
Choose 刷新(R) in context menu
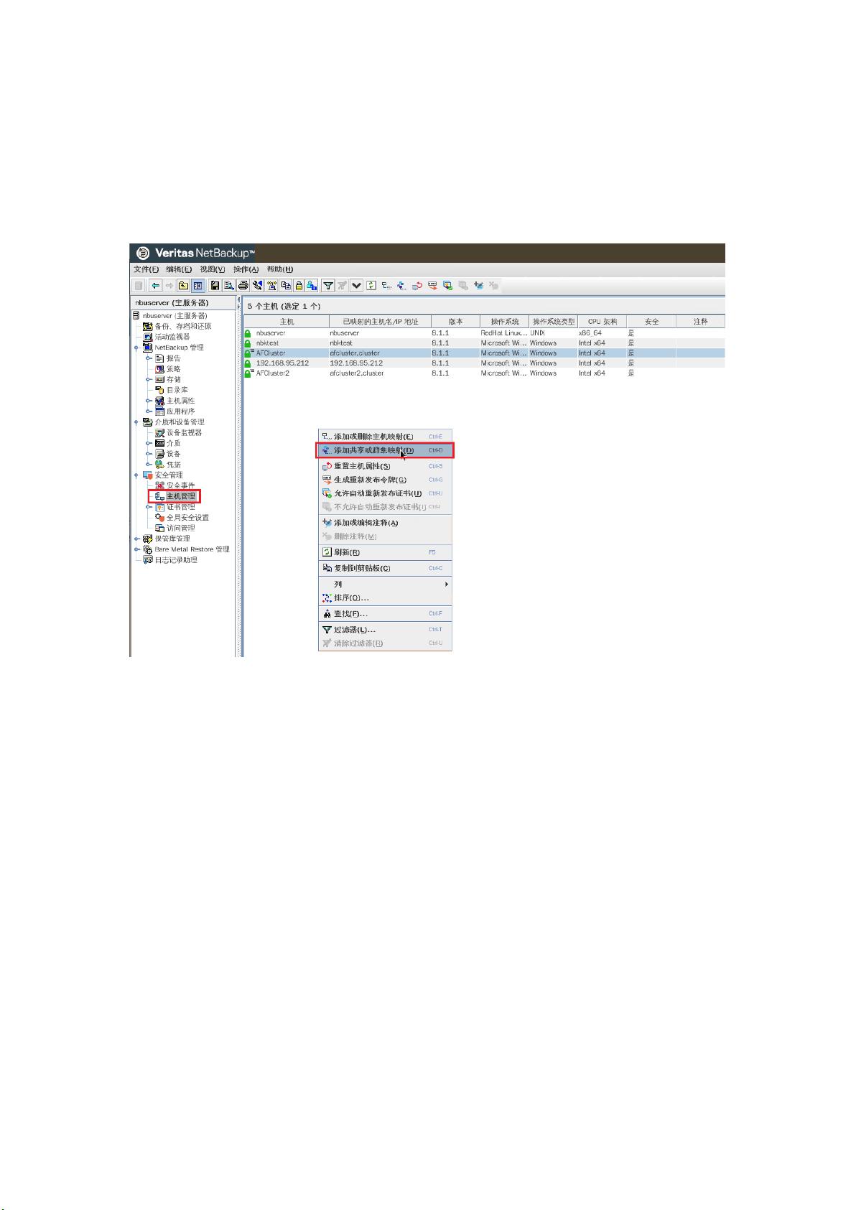pos(385,552)
